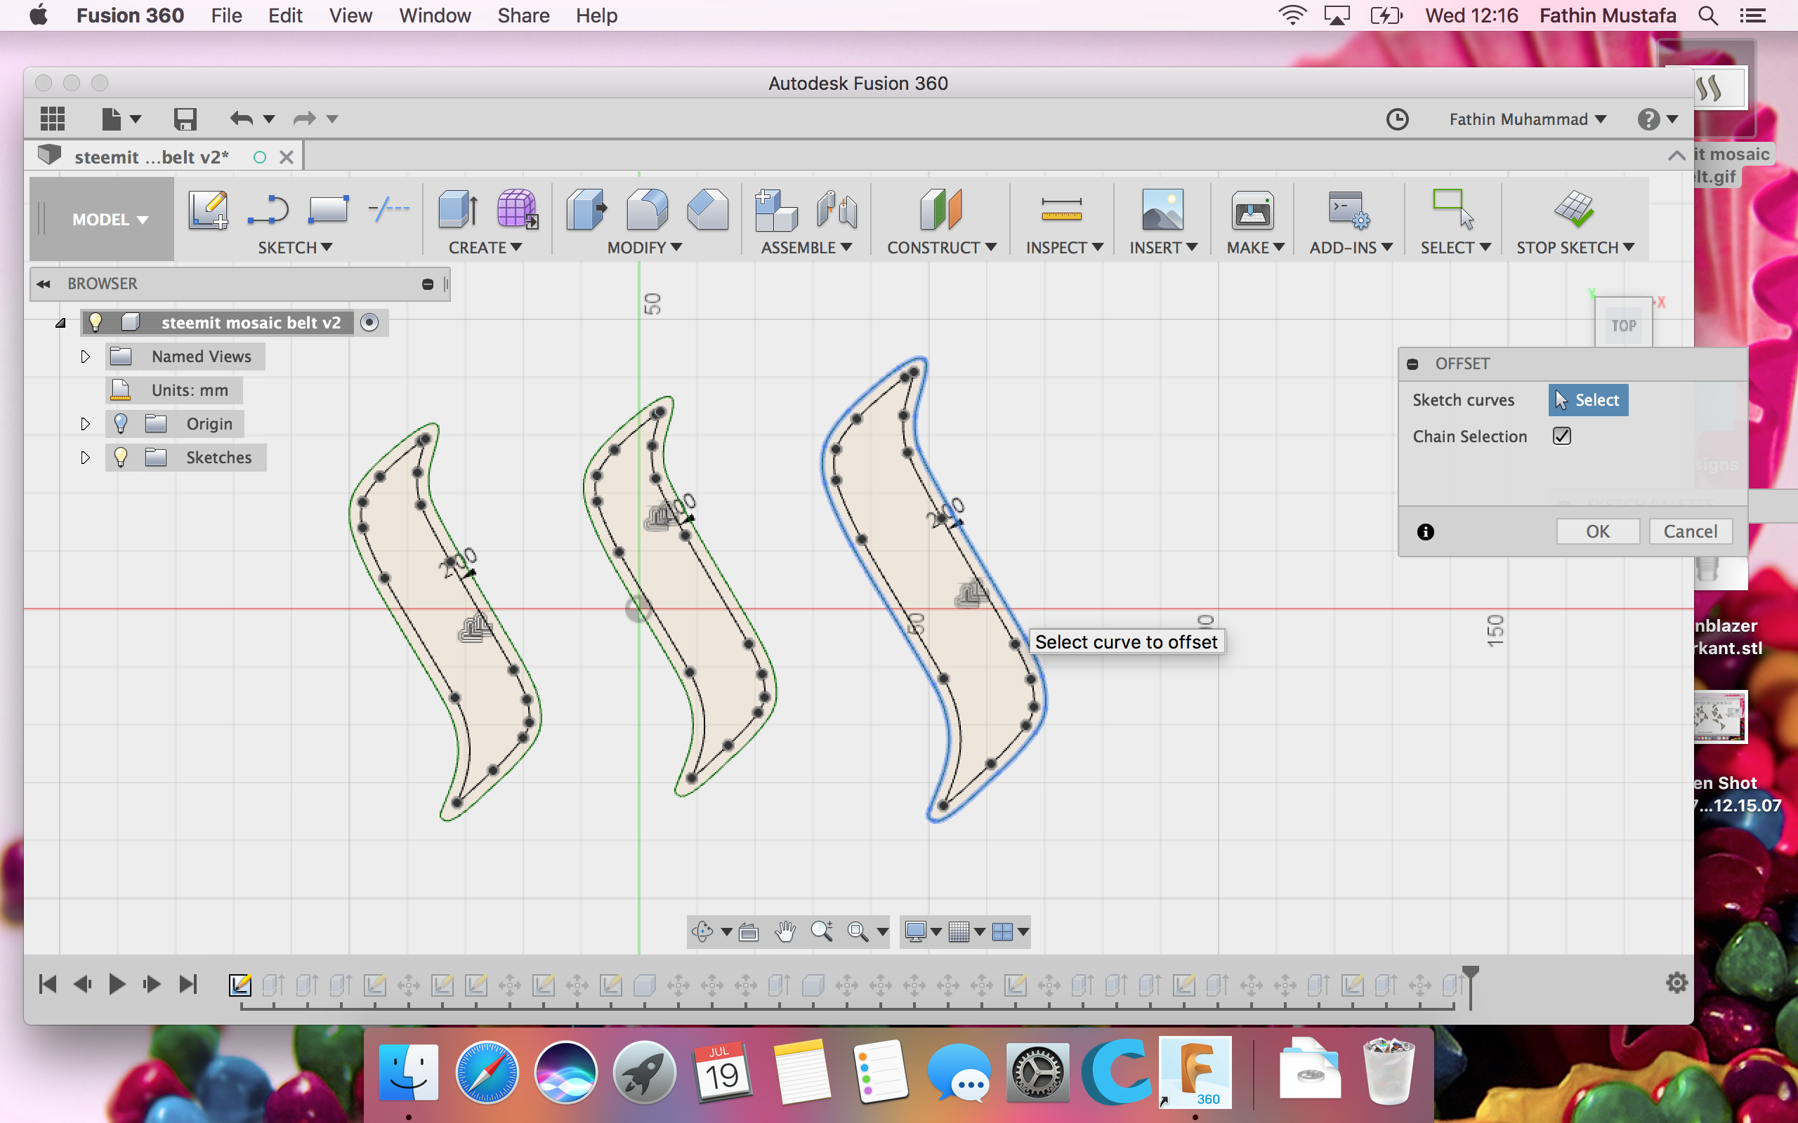Open the File menu
Screen dimensions: 1798x1123
226,15
